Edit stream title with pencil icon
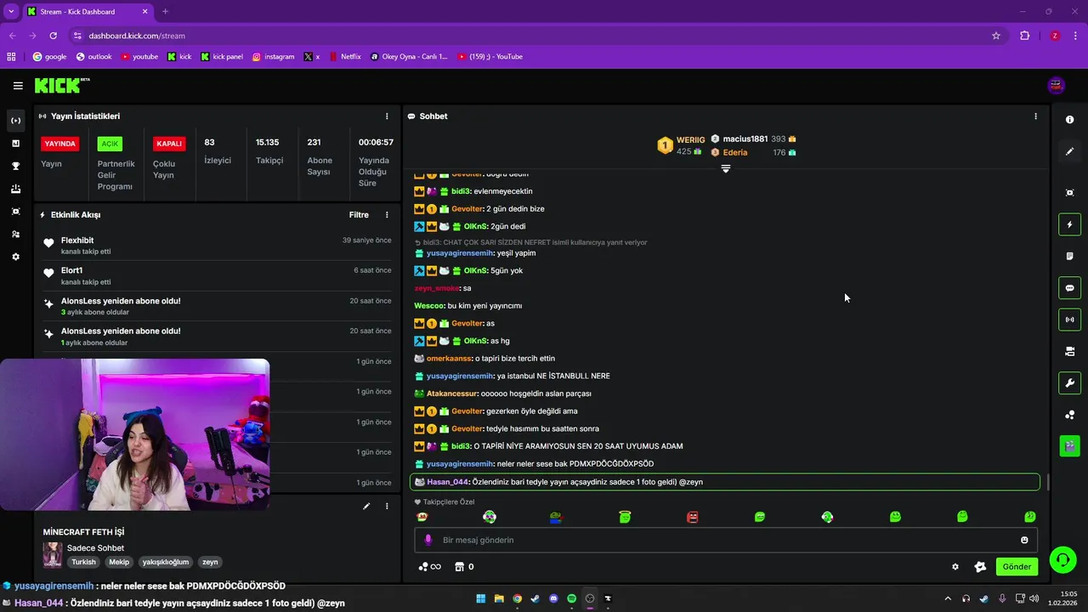 click(x=366, y=506)
